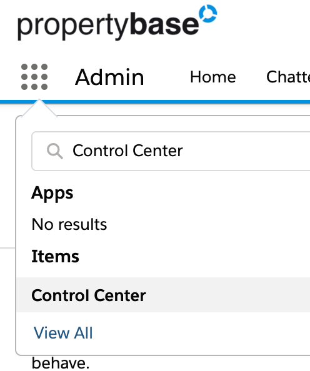Place cursor in "Control Center" search text
Viewport: 310px width, 371px height.
tap(127, 151)
